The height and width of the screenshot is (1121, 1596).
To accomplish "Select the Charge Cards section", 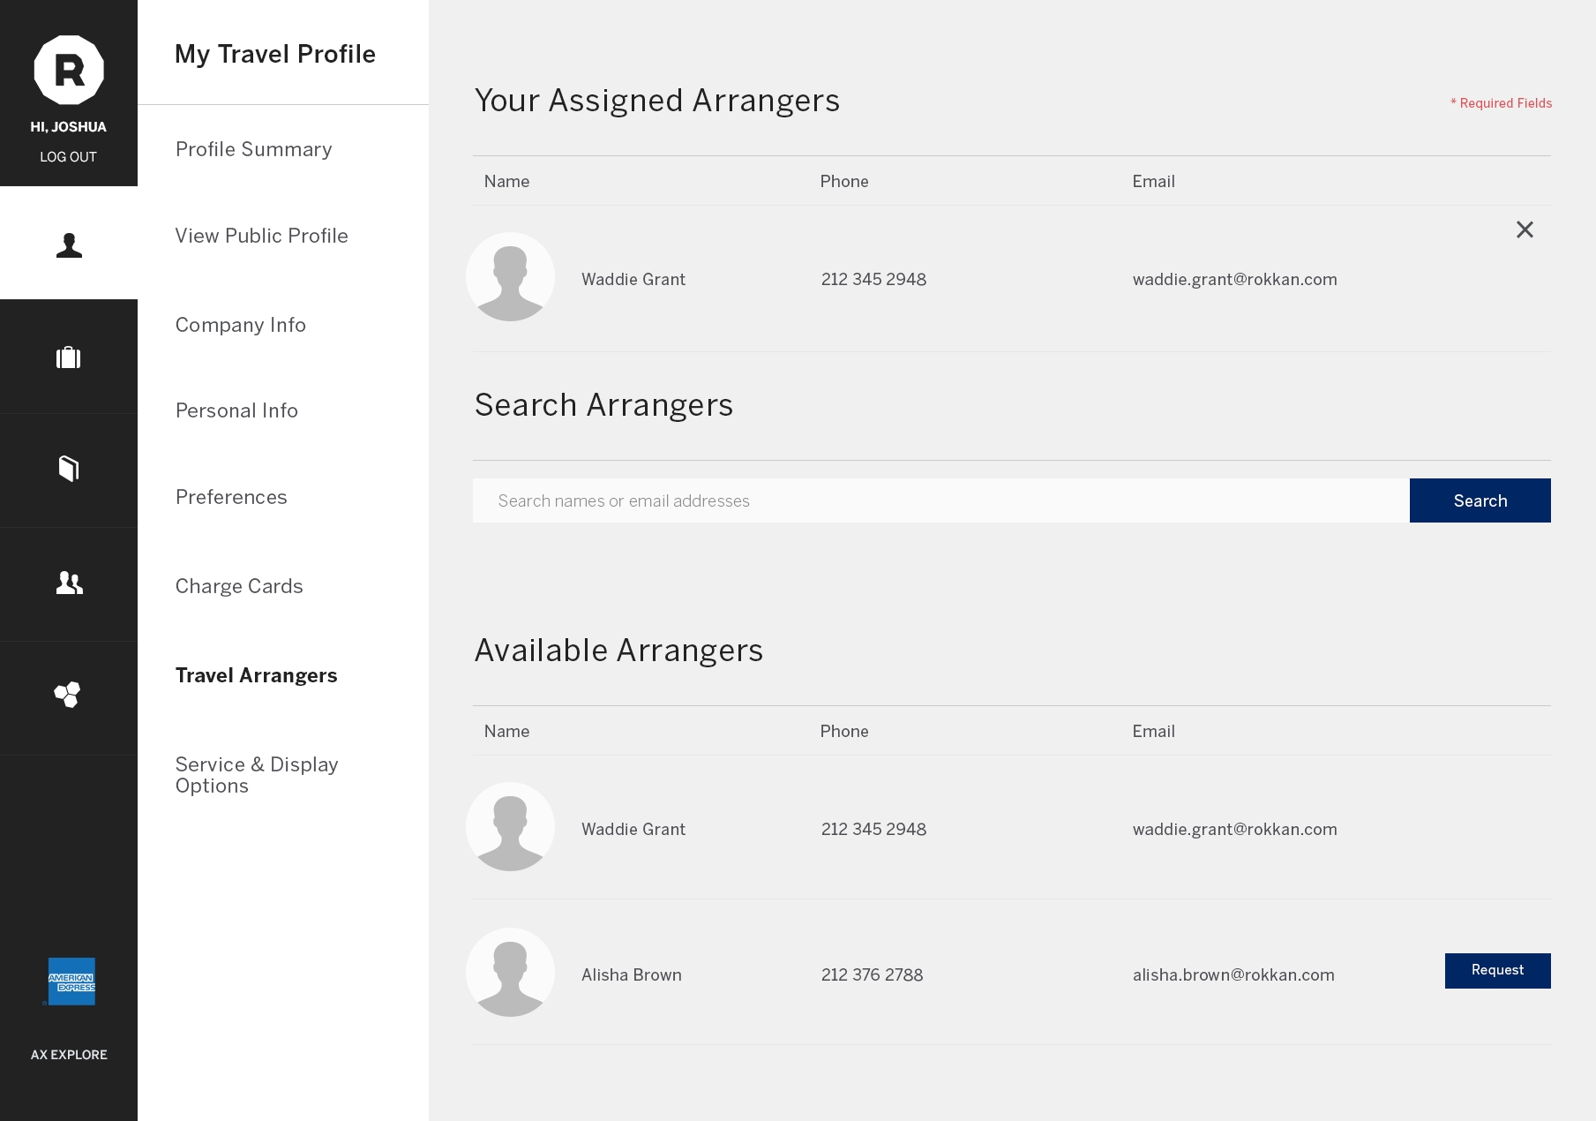I will [x=238, y=585].
